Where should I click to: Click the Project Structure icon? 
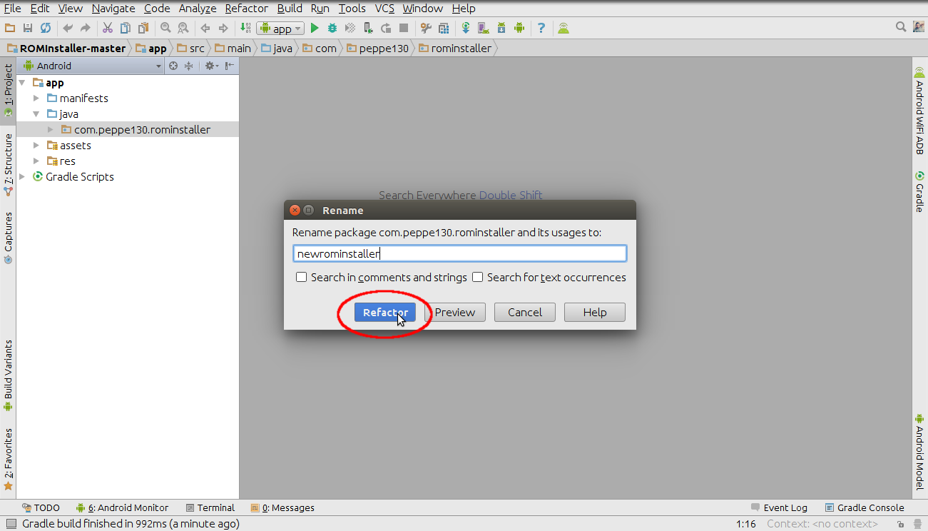point(444,28)
